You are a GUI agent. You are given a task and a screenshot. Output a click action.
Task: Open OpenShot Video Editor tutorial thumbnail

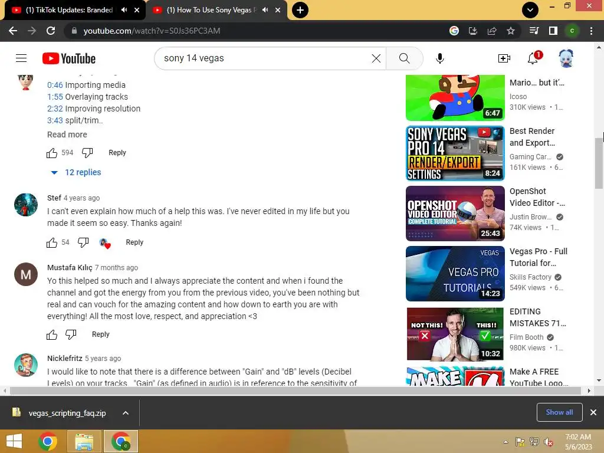tap(455, 214)
